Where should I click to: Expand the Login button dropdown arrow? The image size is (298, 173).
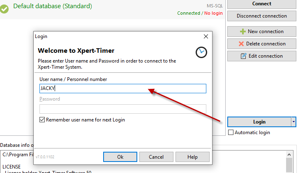click(x=293, y=122)
